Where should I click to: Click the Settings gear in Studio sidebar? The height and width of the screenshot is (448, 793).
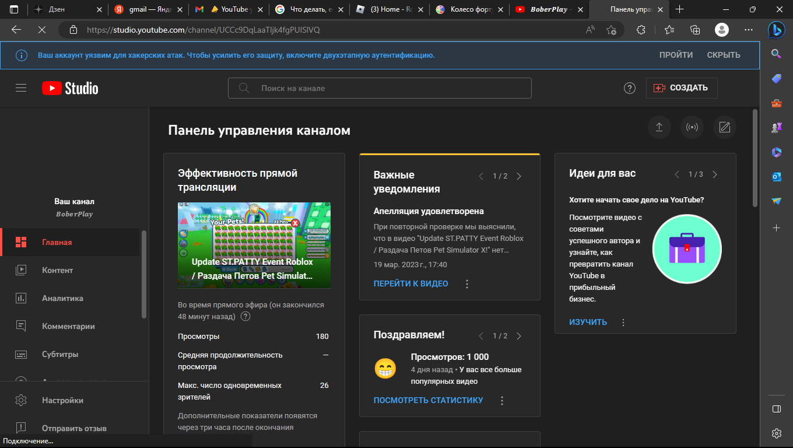(21, 400)
